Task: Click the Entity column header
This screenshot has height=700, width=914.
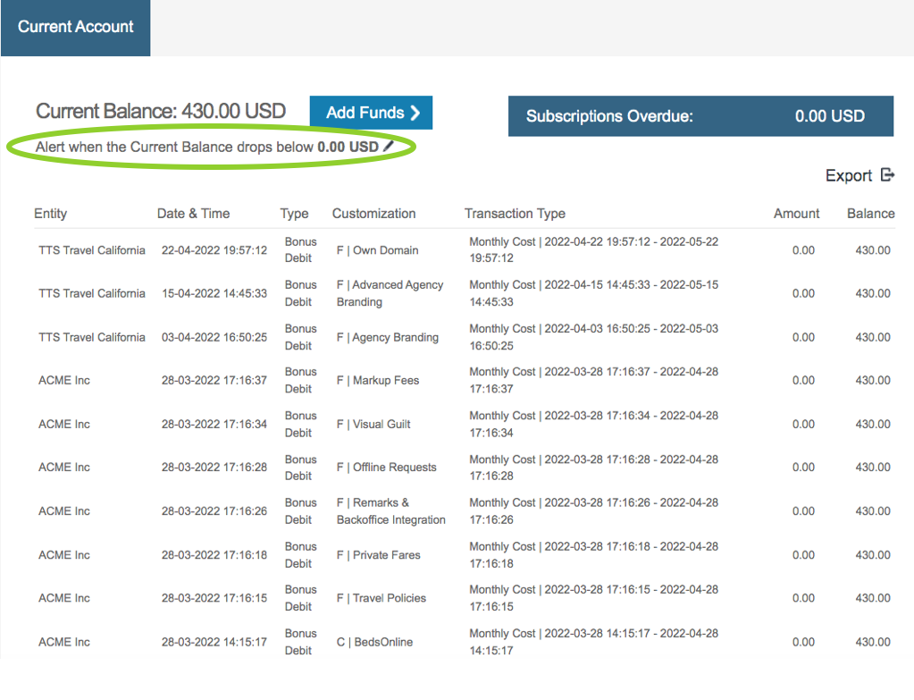Action: point(51,214)
